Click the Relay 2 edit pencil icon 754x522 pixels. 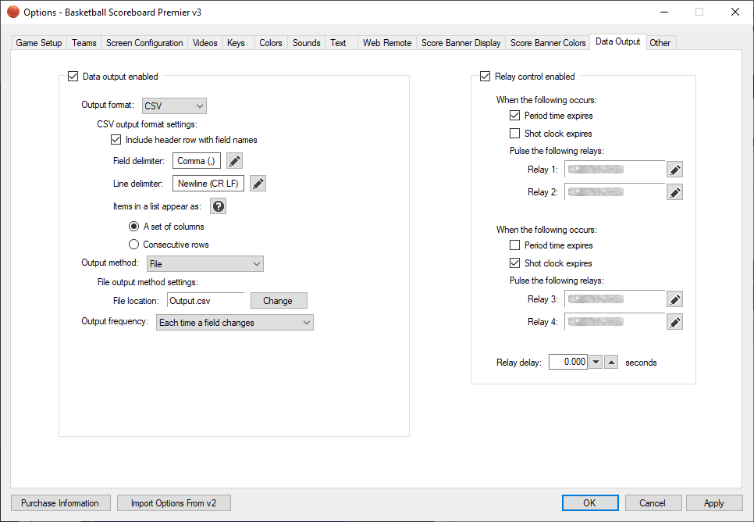coord(675,192)
